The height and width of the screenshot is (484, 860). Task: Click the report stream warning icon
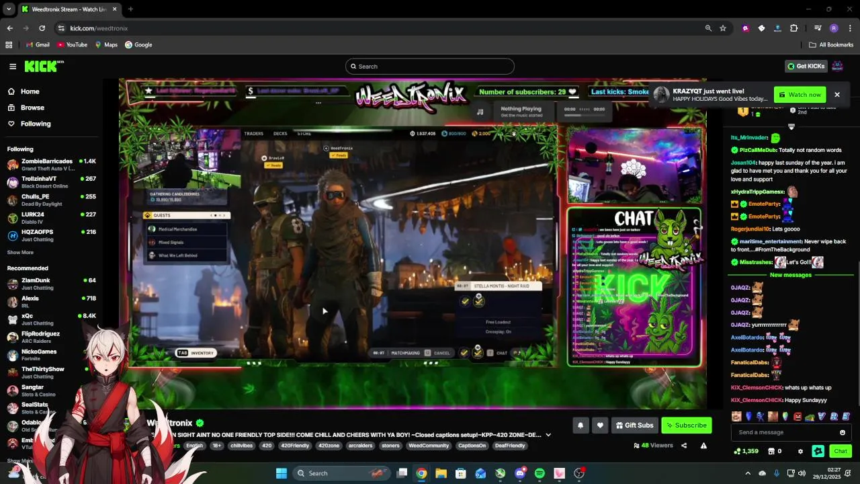click(x=703, y=445)
